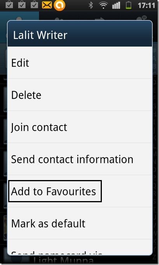Tap the third task checkmark notification icon
The width and height of the screenshot is (159, 265).
click(x=34, y=5)
